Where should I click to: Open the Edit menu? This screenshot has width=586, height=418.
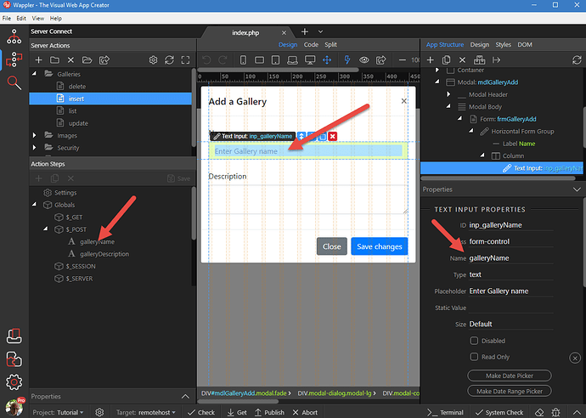[21, 19]
